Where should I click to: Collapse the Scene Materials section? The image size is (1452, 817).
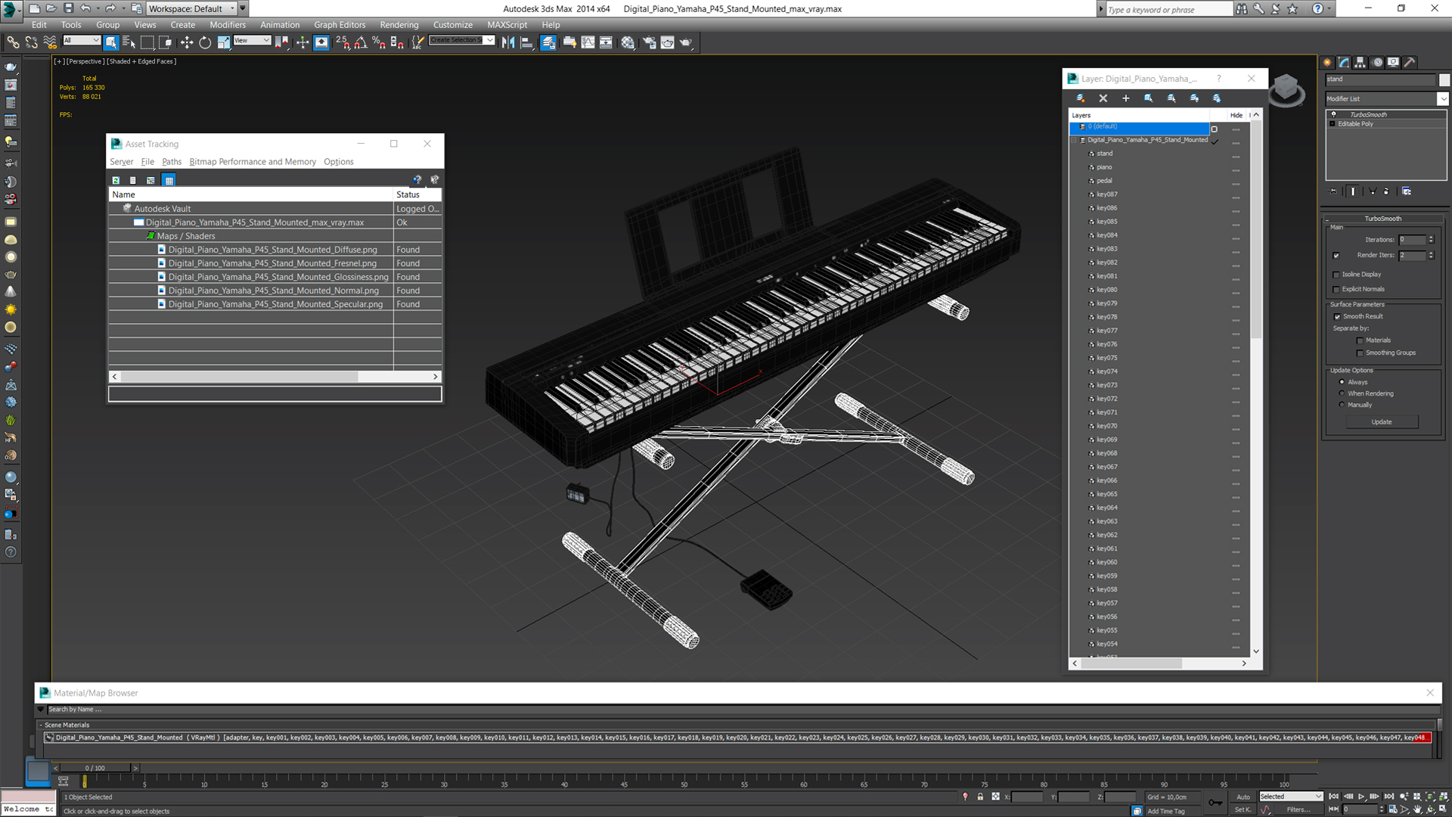coord(41,725)
